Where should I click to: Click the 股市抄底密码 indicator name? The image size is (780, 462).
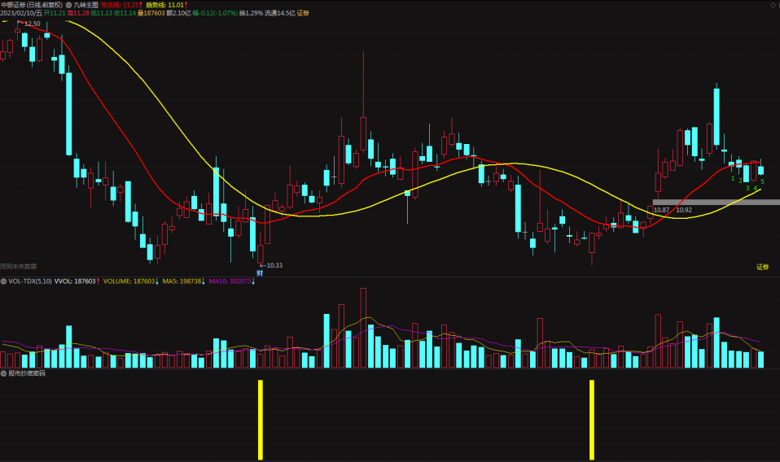coord(26,373)
